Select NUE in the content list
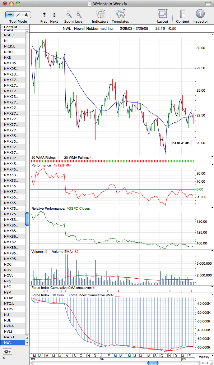The height and width of the screenshot is (365, 214). pyautogui.click(x=12, y=320)
